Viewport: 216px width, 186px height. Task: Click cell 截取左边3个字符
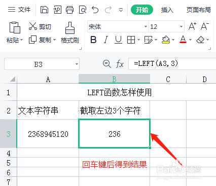[x=114, y=110]
